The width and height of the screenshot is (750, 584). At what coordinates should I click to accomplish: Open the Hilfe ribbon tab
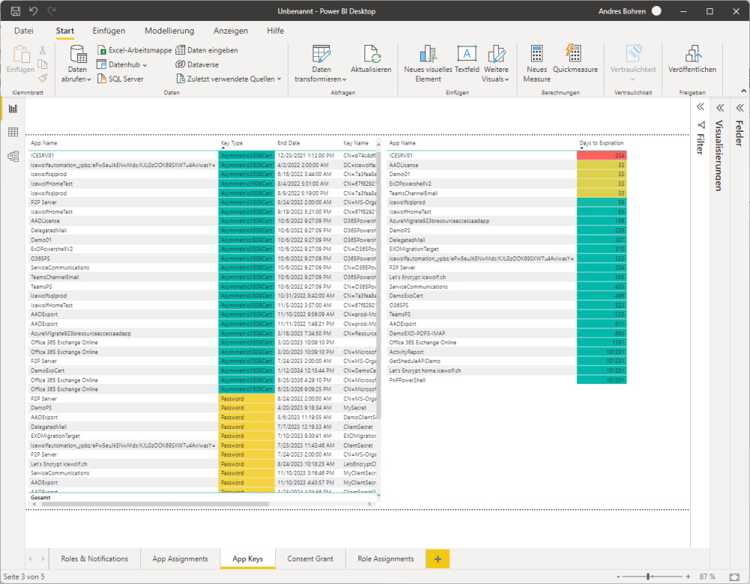click(275, 31)
